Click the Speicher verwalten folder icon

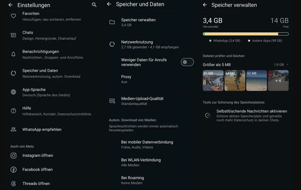(112, 22)
